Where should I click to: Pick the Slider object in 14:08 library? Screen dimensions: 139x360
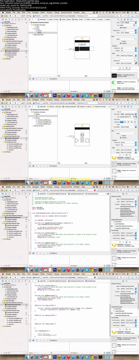(124, 88)
